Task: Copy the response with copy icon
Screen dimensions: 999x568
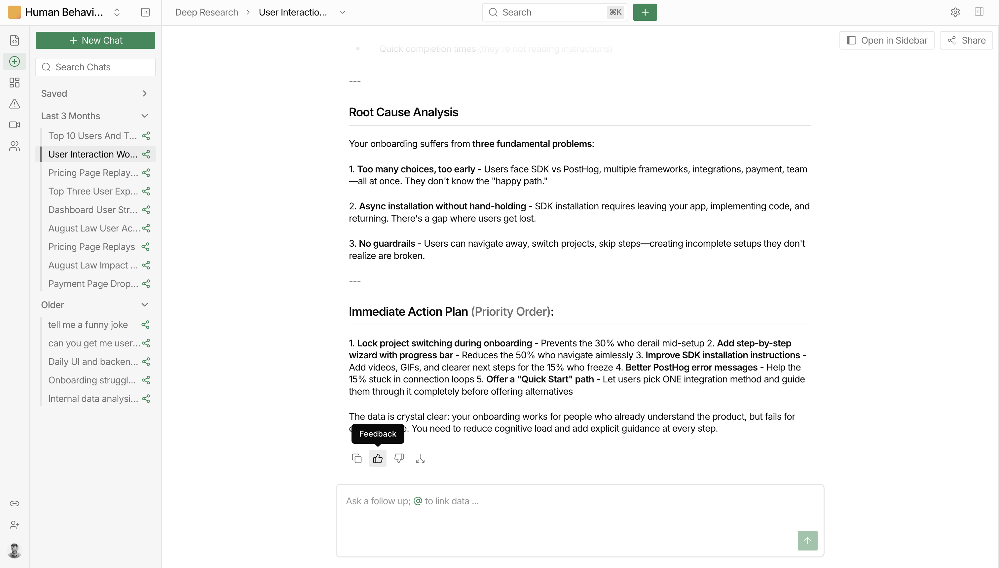Action: [x=356, y=458]
